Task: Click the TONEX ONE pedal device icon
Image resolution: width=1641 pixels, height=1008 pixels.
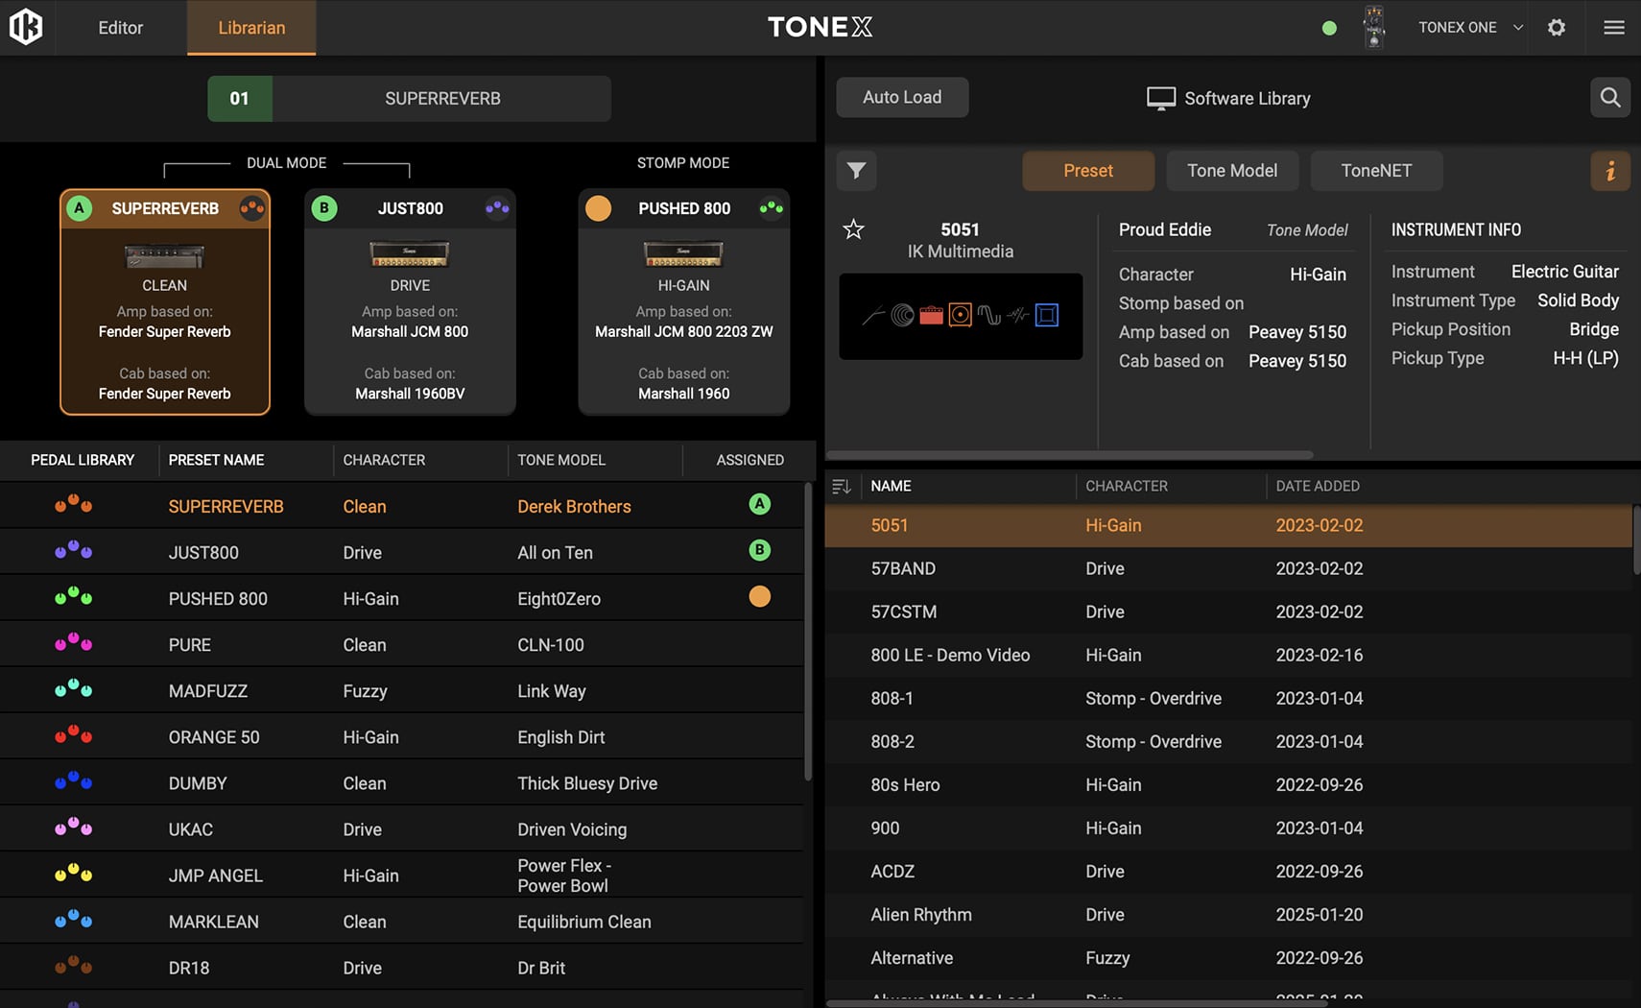Action: (x=1374, y=27)
